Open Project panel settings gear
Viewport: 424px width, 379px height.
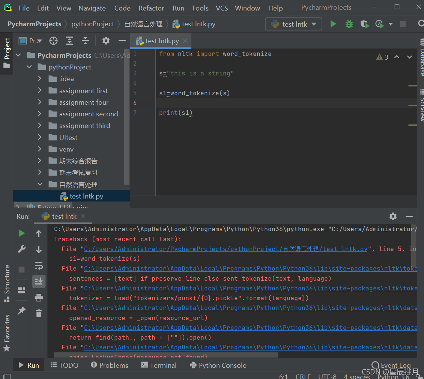[106, 41]
